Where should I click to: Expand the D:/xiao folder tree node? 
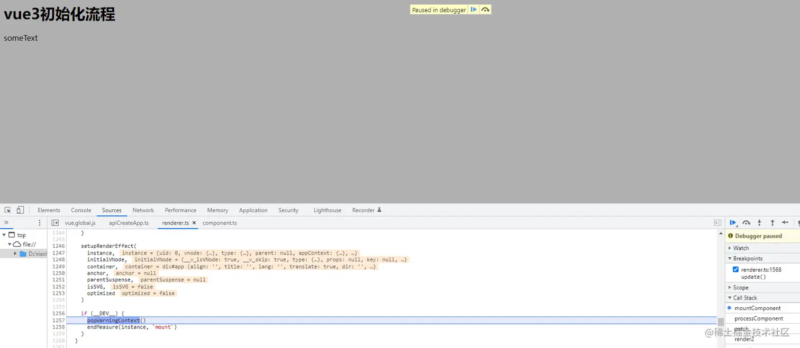click(x=15, y=254)
